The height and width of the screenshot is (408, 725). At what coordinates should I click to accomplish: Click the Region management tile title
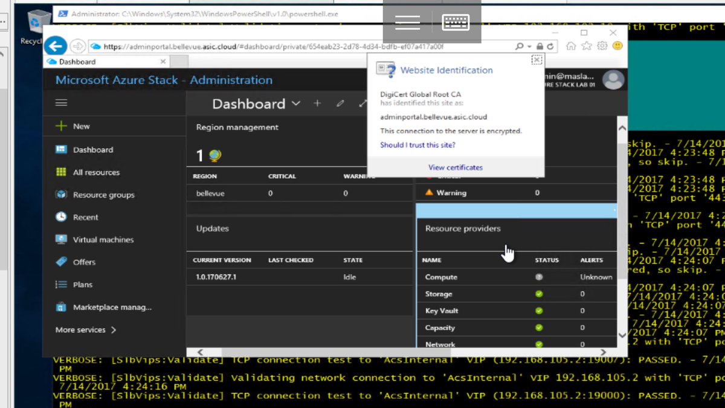pos(237,128)
